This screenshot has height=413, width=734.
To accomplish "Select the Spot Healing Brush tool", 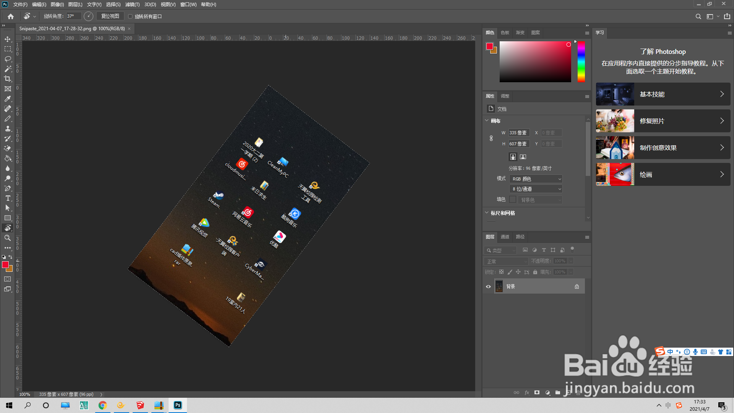I will [x=8, y=109].
